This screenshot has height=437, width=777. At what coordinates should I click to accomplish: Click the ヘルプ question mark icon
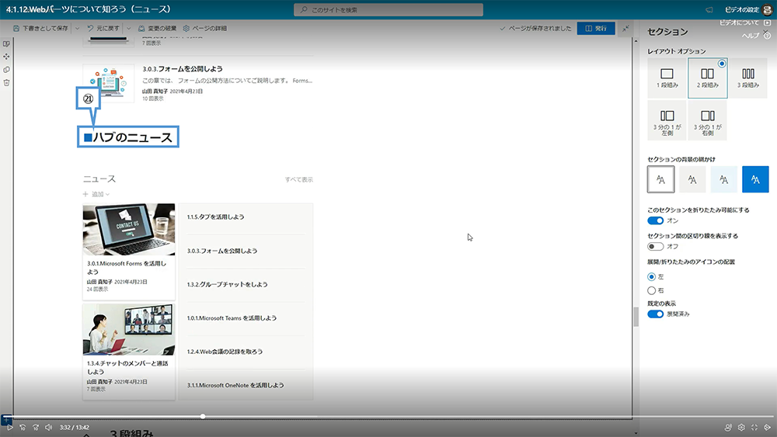coord(767,36)
